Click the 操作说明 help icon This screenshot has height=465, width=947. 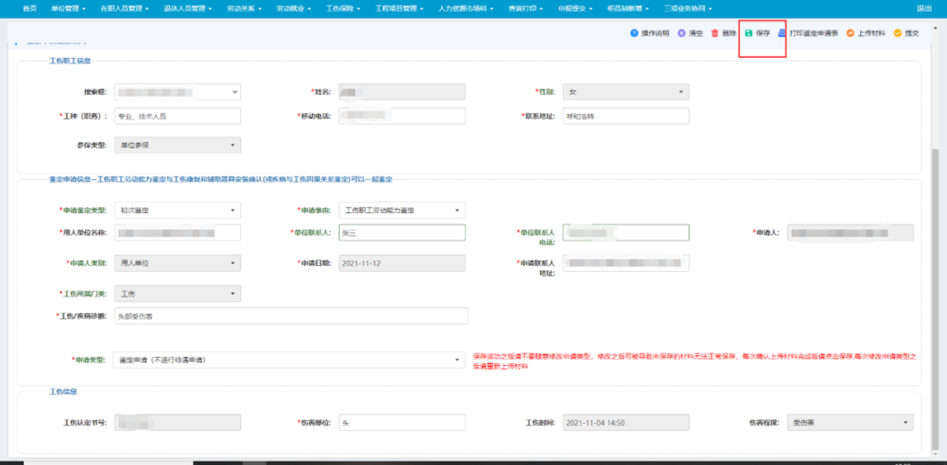coord(634,33)
